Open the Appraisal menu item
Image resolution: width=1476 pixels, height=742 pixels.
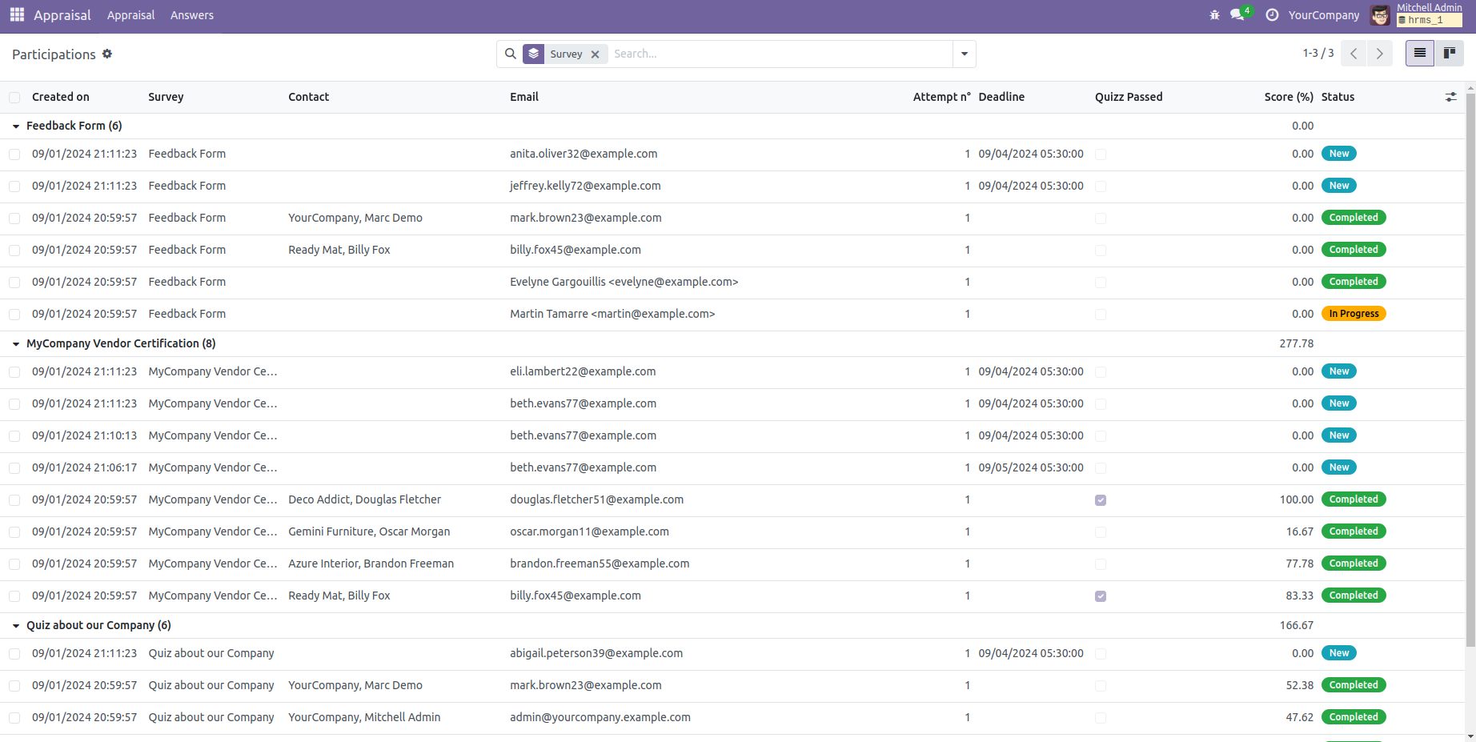pyautogui.click(x=130, y=15)
